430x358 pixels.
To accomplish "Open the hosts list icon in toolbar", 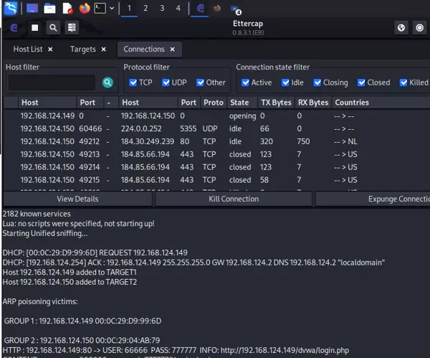I will coord(72,28).
